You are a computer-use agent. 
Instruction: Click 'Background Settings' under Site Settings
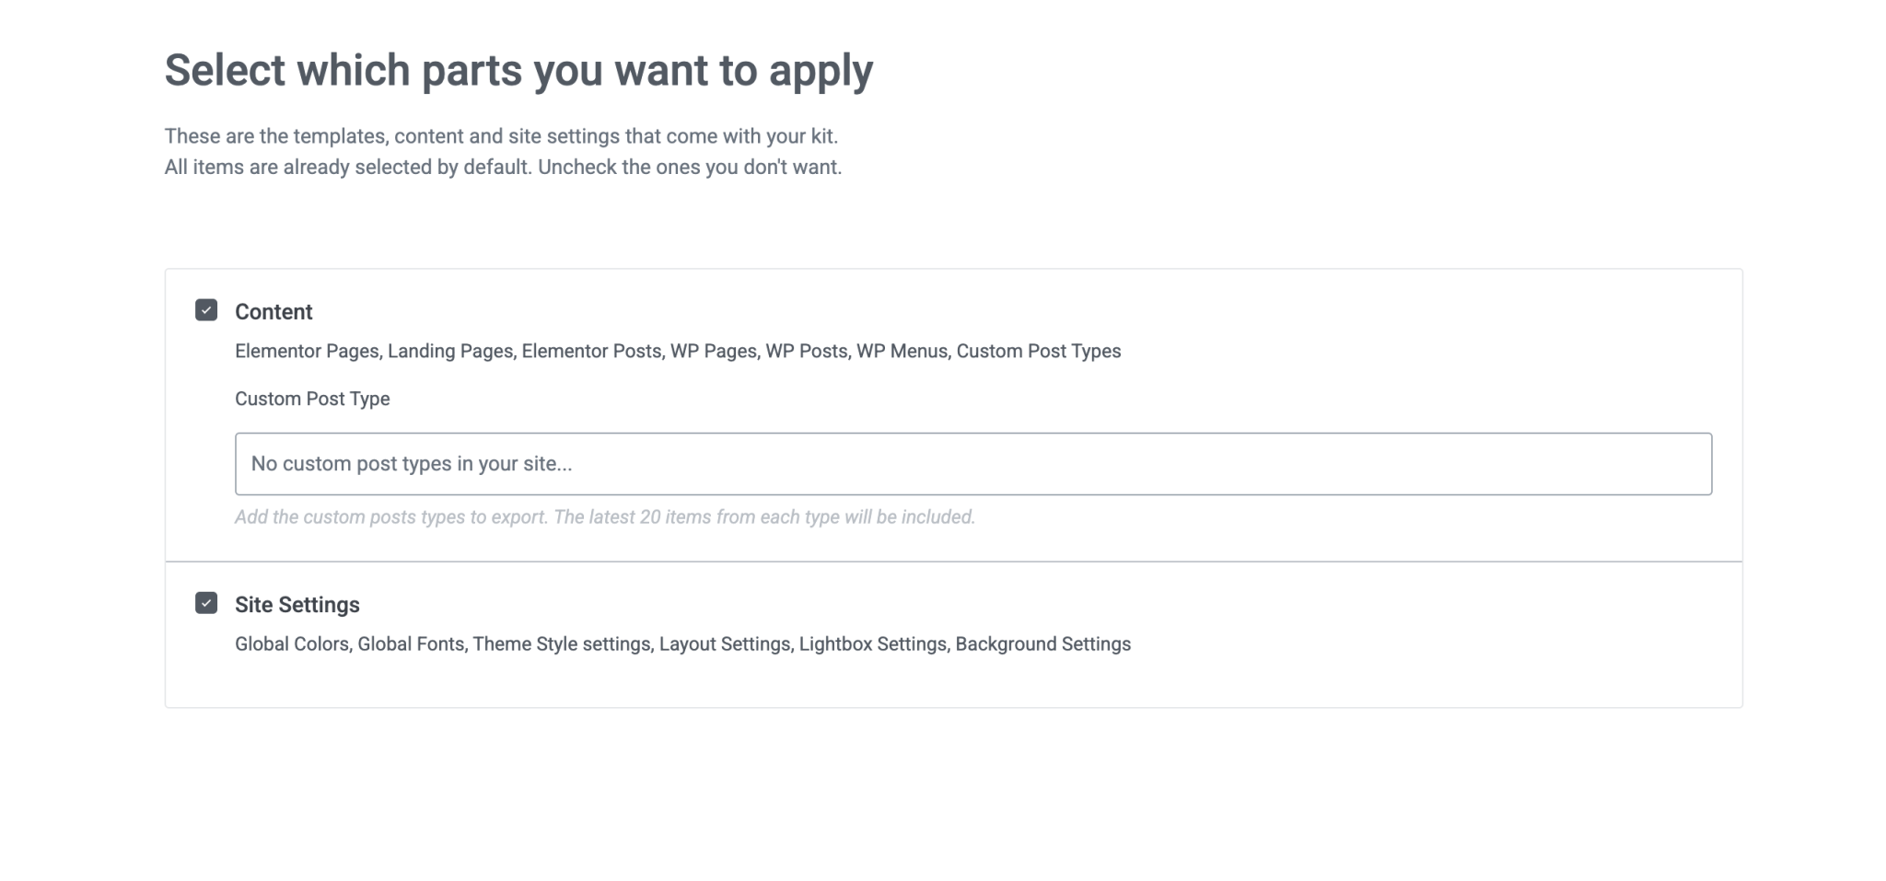pyautogui.click(x=1042, y=644)
